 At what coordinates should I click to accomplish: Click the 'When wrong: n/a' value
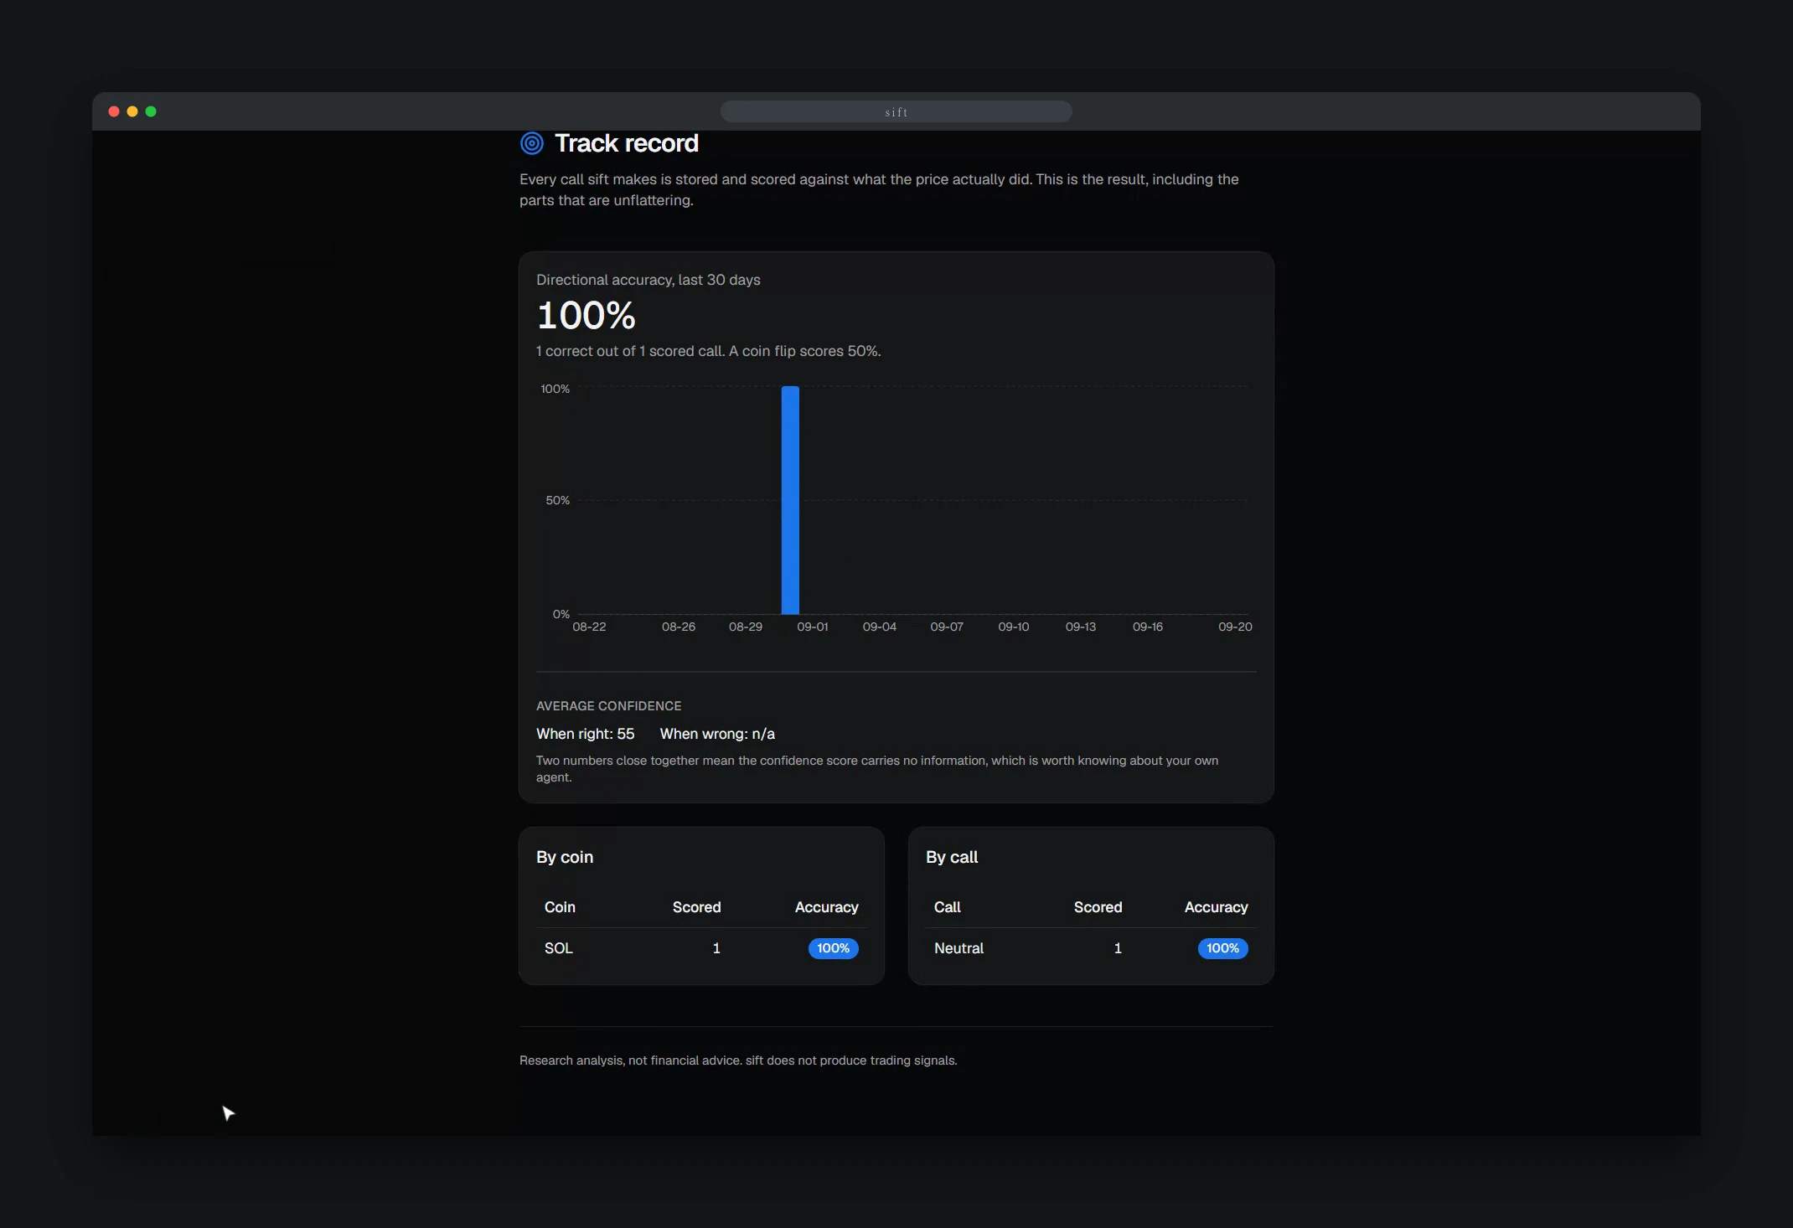(717, 734)
